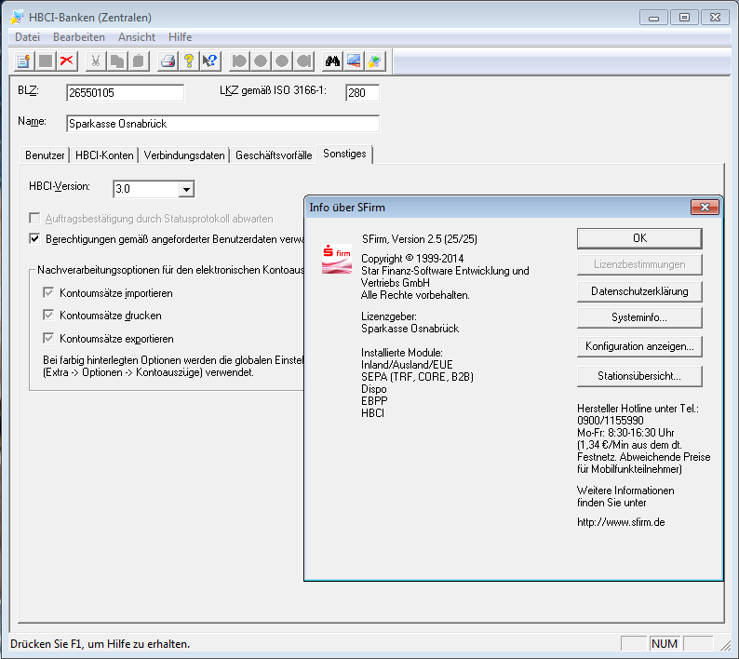The width and height of the screenshot is (739, 659).
Task: Toggle Kontoumsätze exportieren checkbox
Action: pyautogui.click(x=48, y=338)
